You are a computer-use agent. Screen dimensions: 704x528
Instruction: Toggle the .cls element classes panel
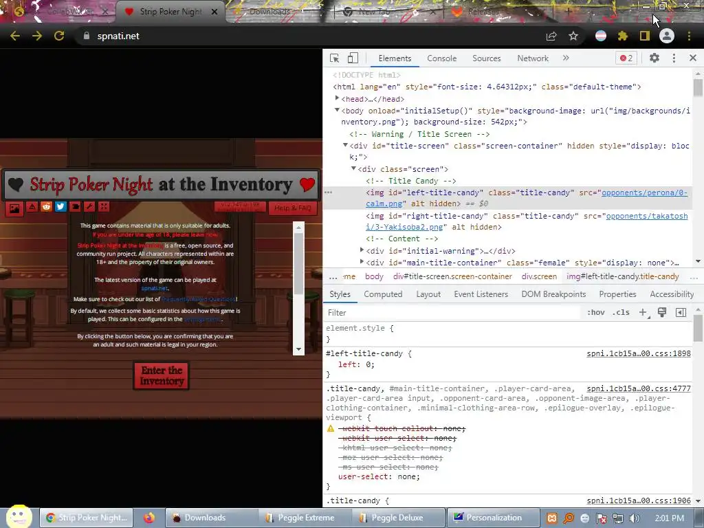point(621,313)
